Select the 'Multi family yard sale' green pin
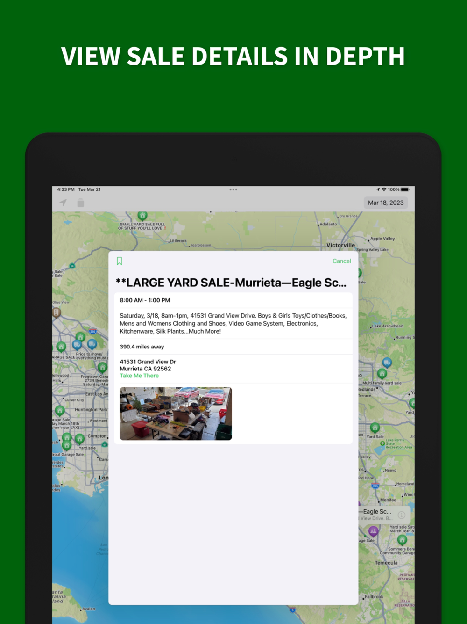The width and height of the screenshot is (467, 624). click(382, 373)
